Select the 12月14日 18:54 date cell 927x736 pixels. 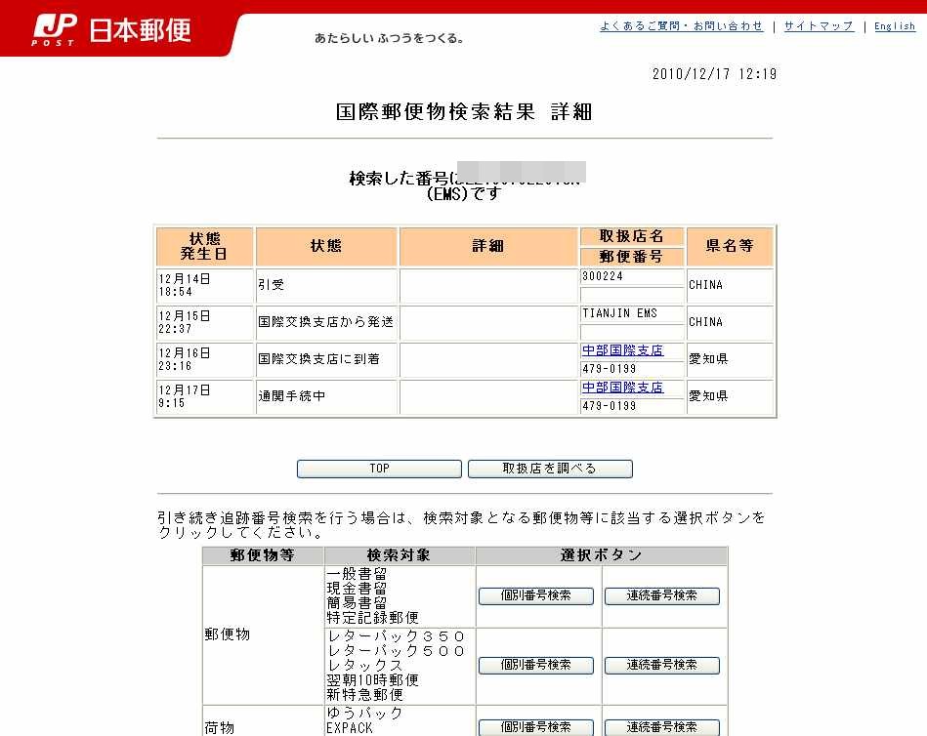point(204,286)
